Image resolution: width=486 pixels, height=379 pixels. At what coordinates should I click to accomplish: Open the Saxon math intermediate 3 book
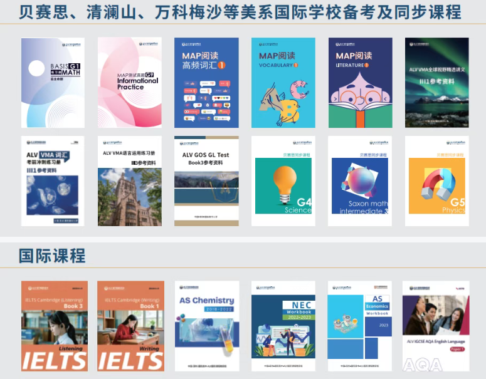pos(360,181)
